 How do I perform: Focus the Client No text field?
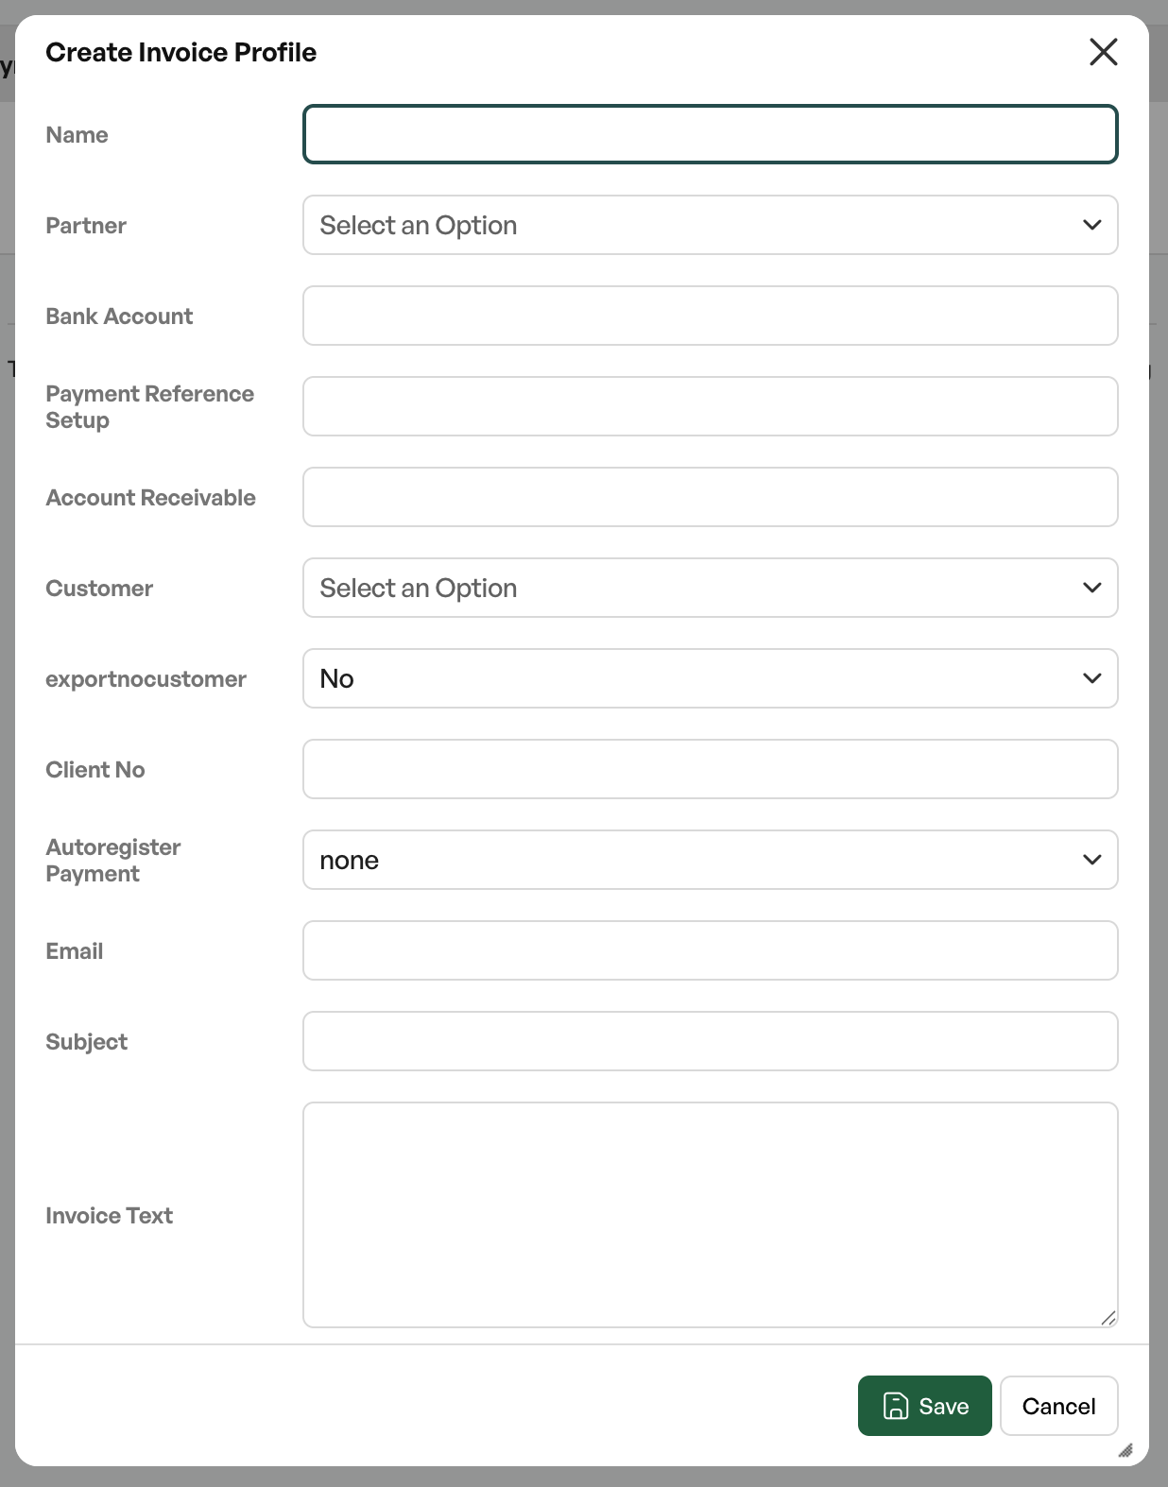[711, 769]
